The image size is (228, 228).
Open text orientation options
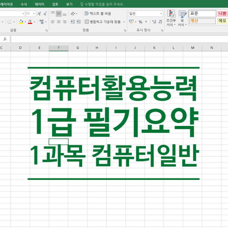(74, 14)
